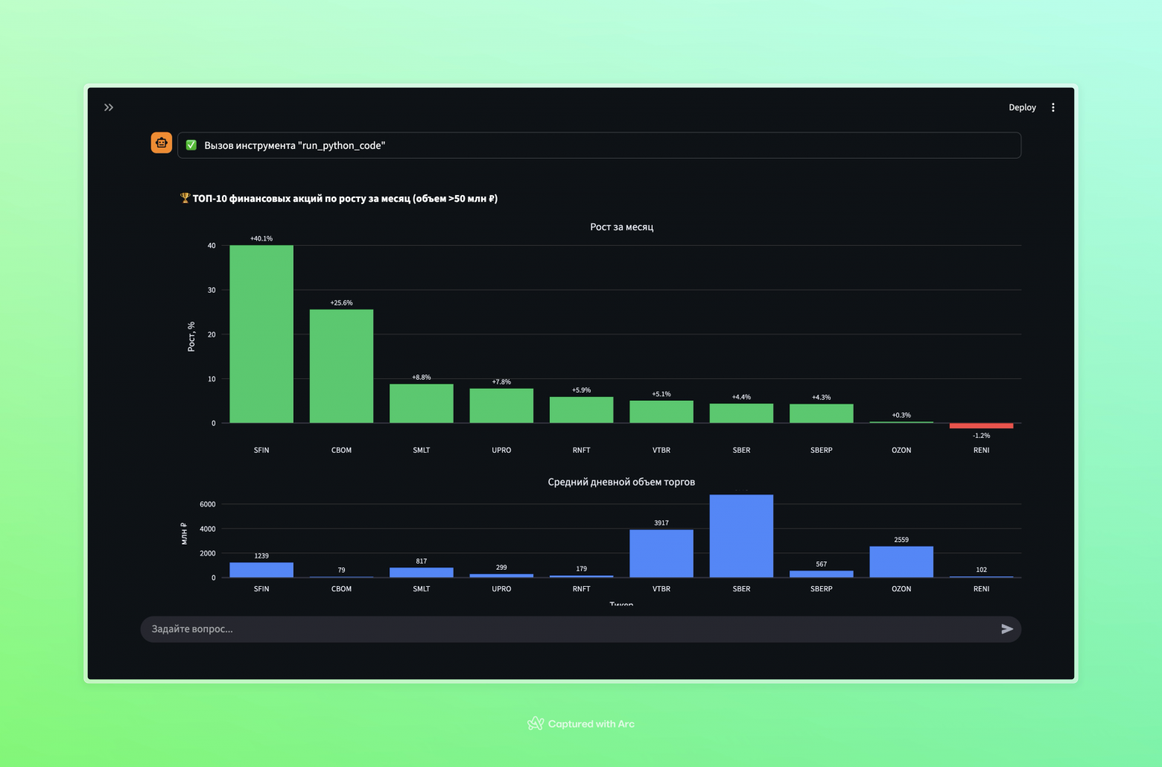Click the chart title "Средний дневной объем торгов"
The height and width of the screenshot is (767, 1162).
click(x=621, y=482)
